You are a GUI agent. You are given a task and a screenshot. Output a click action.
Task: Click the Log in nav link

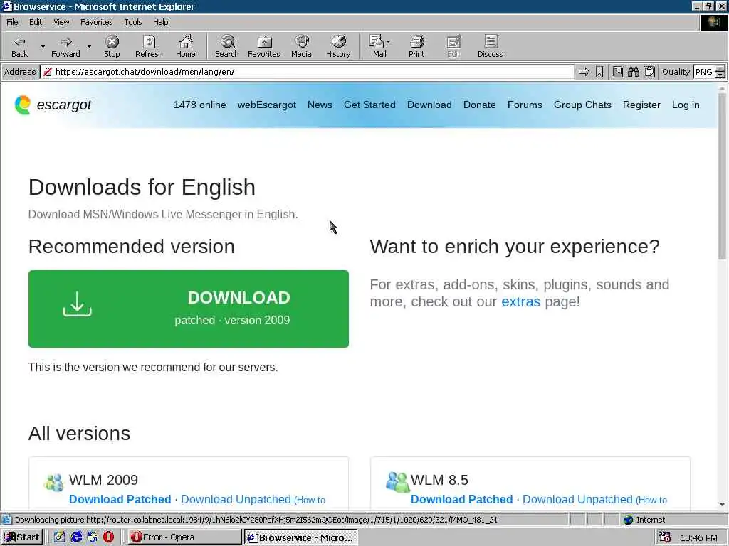[686, 105]
